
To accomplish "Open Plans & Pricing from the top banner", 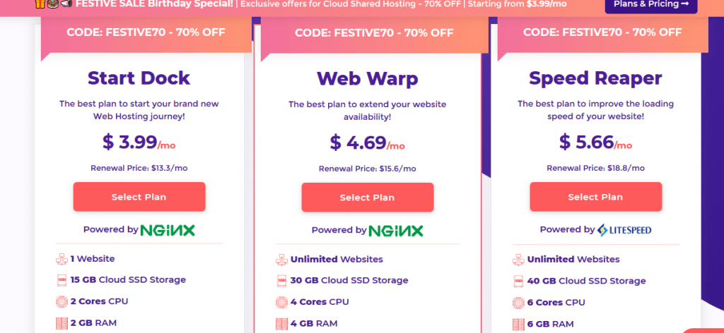I will [650, 4].
